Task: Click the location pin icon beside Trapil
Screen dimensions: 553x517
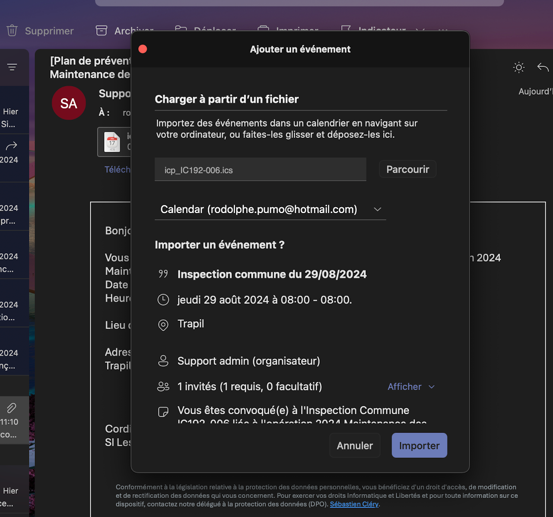Action: point(163,325)
